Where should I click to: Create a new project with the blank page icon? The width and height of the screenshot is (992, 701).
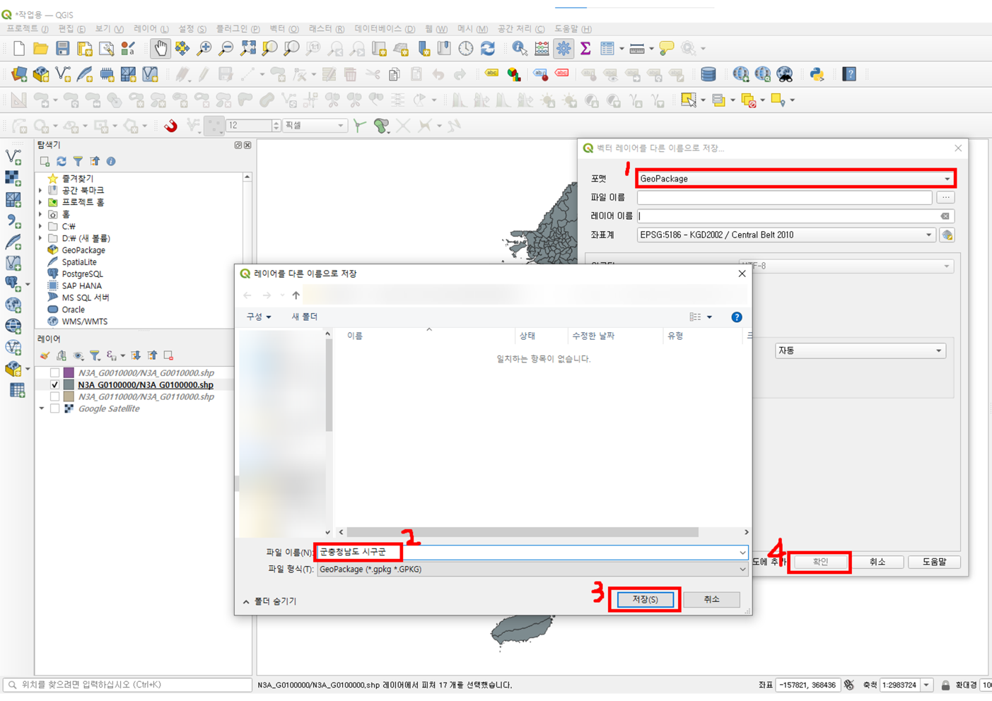pos(19,49)
